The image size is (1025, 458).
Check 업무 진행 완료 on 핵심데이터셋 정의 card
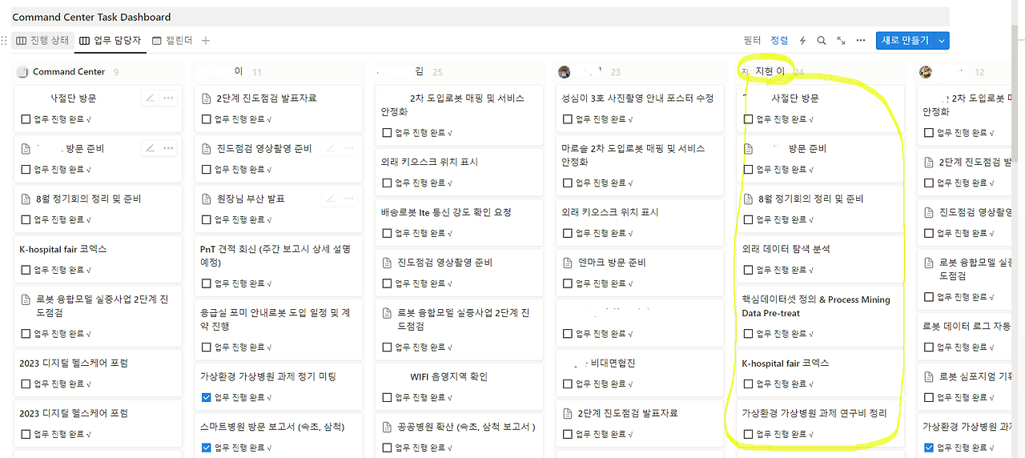point(749,334)
